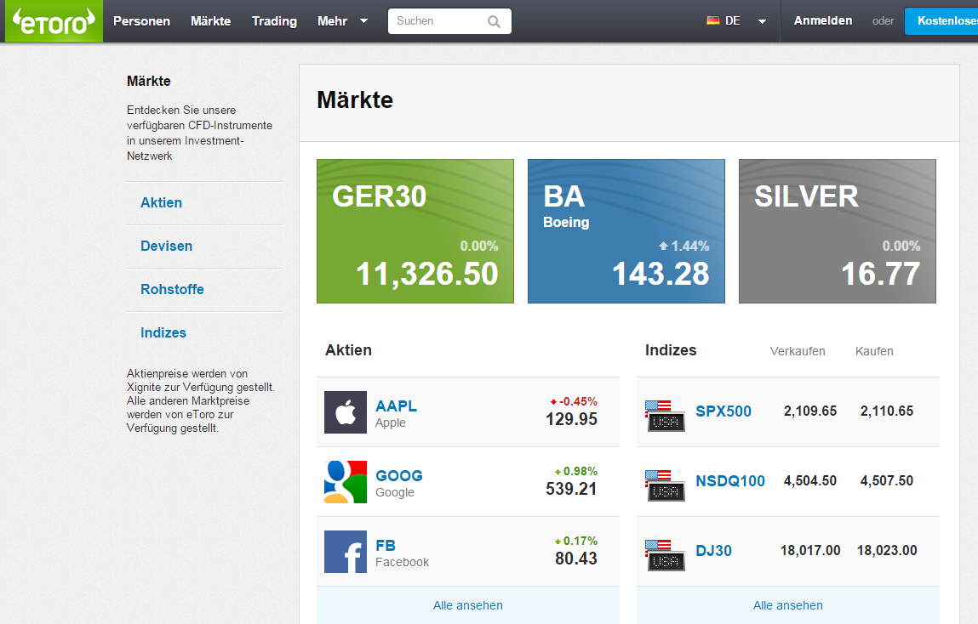The height and width of the screenshot is (624, 978).
Task: Click the DJ30 buy price 18,023.00
Action: [x=887, y=551]
